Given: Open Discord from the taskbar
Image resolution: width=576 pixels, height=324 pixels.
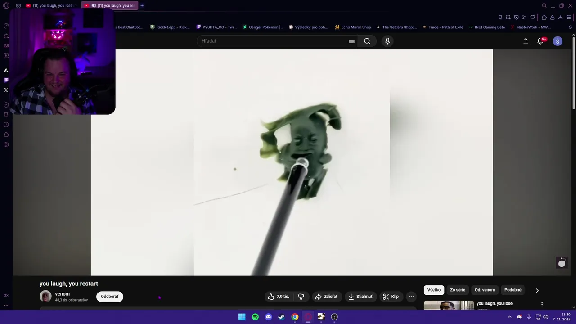Looking at the screenshot, I should pos(269,317).
